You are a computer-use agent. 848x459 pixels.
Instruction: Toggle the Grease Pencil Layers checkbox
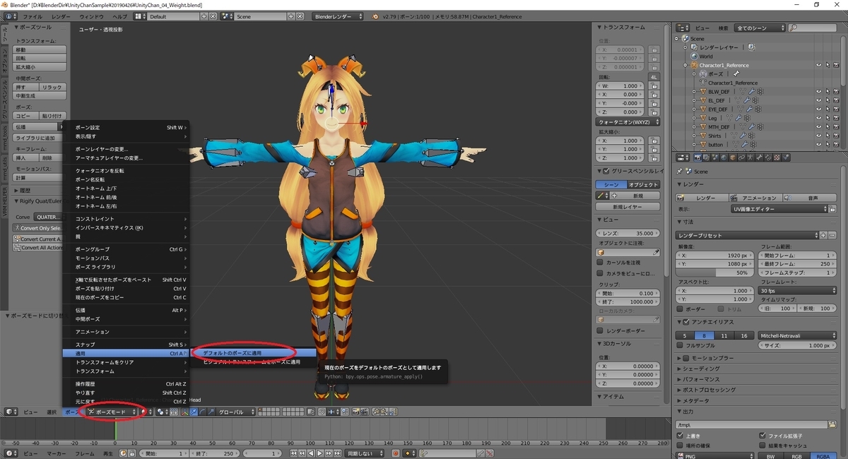(606, 171)
